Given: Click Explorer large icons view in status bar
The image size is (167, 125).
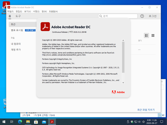Looking at the screenshot, I should [x=163, y=115].
